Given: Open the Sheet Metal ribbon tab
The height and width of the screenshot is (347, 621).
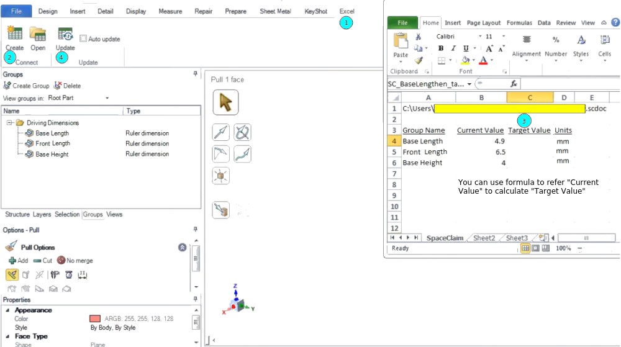Looking at the screenshot, I should tap(276, 11).
